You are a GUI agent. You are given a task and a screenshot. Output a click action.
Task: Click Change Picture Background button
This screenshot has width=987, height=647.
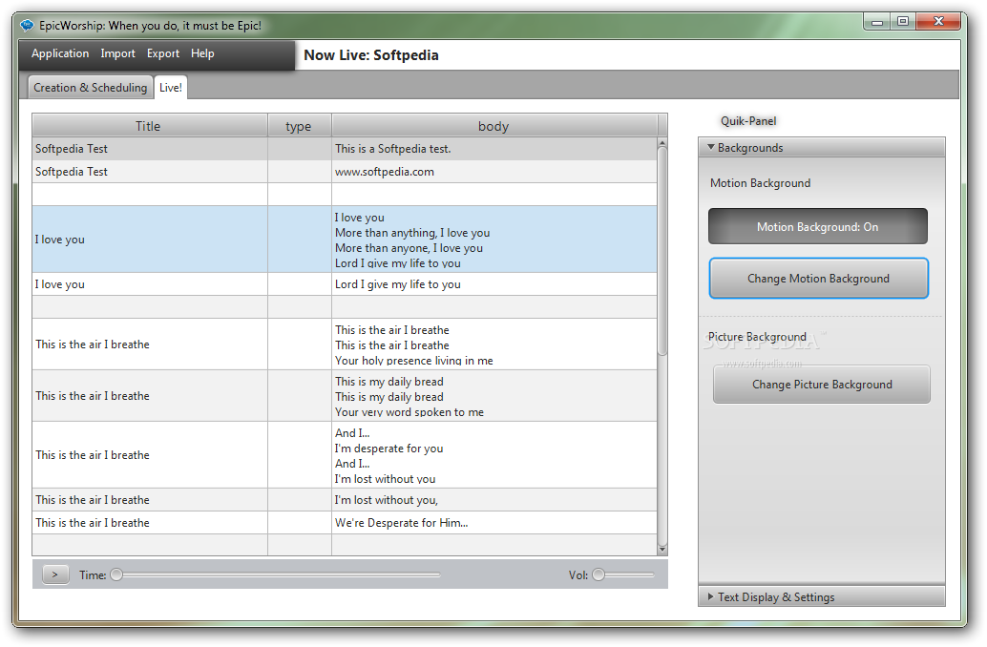(822, 385)
